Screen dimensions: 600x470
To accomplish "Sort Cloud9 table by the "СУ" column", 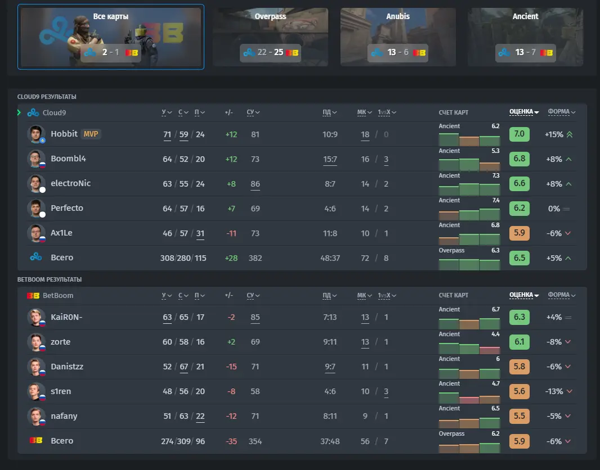I will click(253, 112).
